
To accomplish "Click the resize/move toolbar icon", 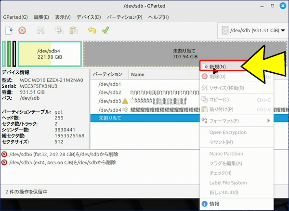I will pyautogui.click(x=41, y=30).
